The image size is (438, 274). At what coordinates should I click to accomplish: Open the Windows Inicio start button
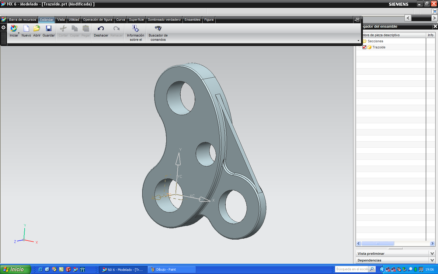15,269
